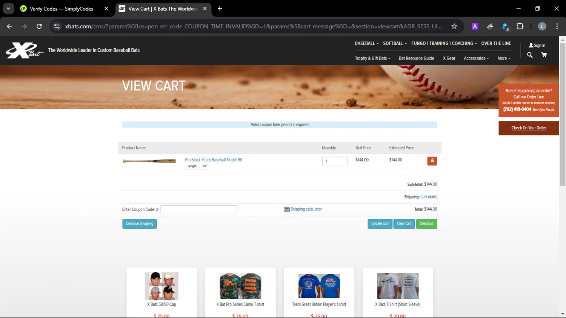Open the purple A extension icon
Screen dimensions: 566x318
coord(475,26)
